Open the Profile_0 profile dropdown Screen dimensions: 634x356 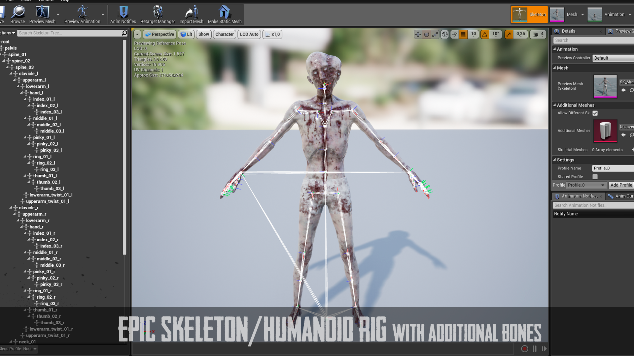pos(586,185)
